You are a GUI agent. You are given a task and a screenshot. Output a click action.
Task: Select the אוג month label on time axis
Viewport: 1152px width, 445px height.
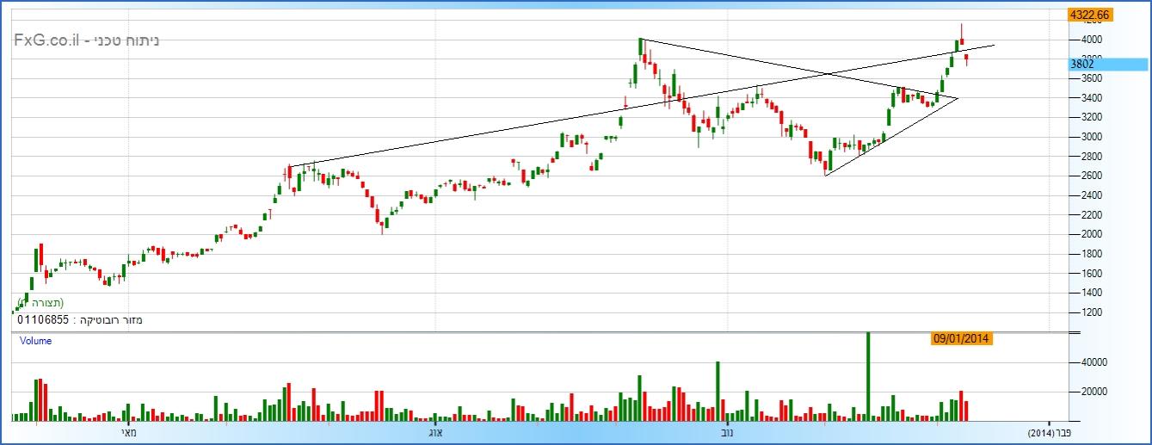pos(434,433)
